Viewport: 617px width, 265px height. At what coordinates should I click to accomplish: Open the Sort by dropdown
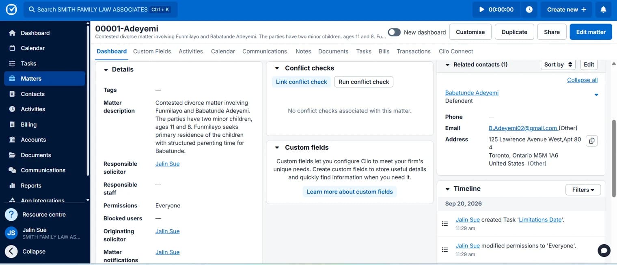coord(558,65)
